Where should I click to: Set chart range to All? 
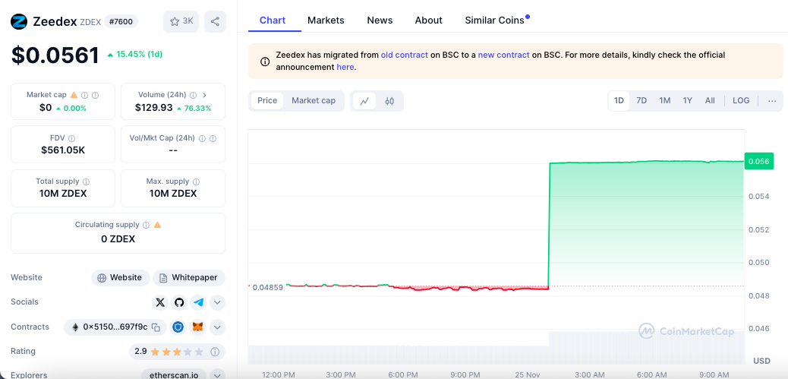coord(710,100)
